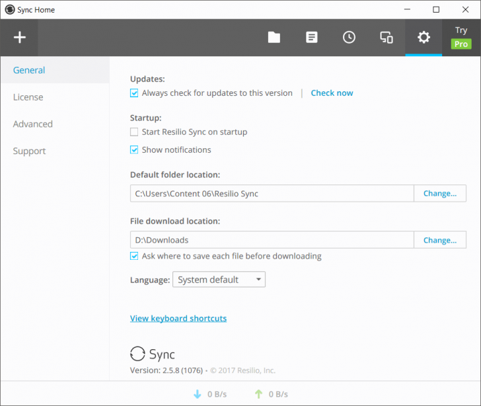Open the settings gear icon
The width and height of the screenshot is (481, 406).
pyautogui.click(x=424, y=38)
